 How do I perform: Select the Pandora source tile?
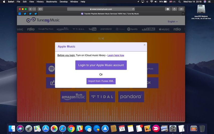131,97
